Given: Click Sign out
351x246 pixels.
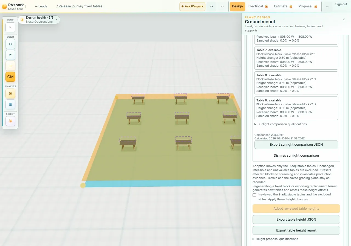Looking at the screenshot, I should (x=341, y=4).
